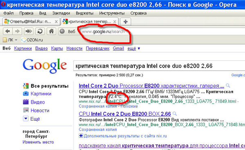Open result подскажите какая критическая температура
This screenshot has width=245, height=150.
162,146
